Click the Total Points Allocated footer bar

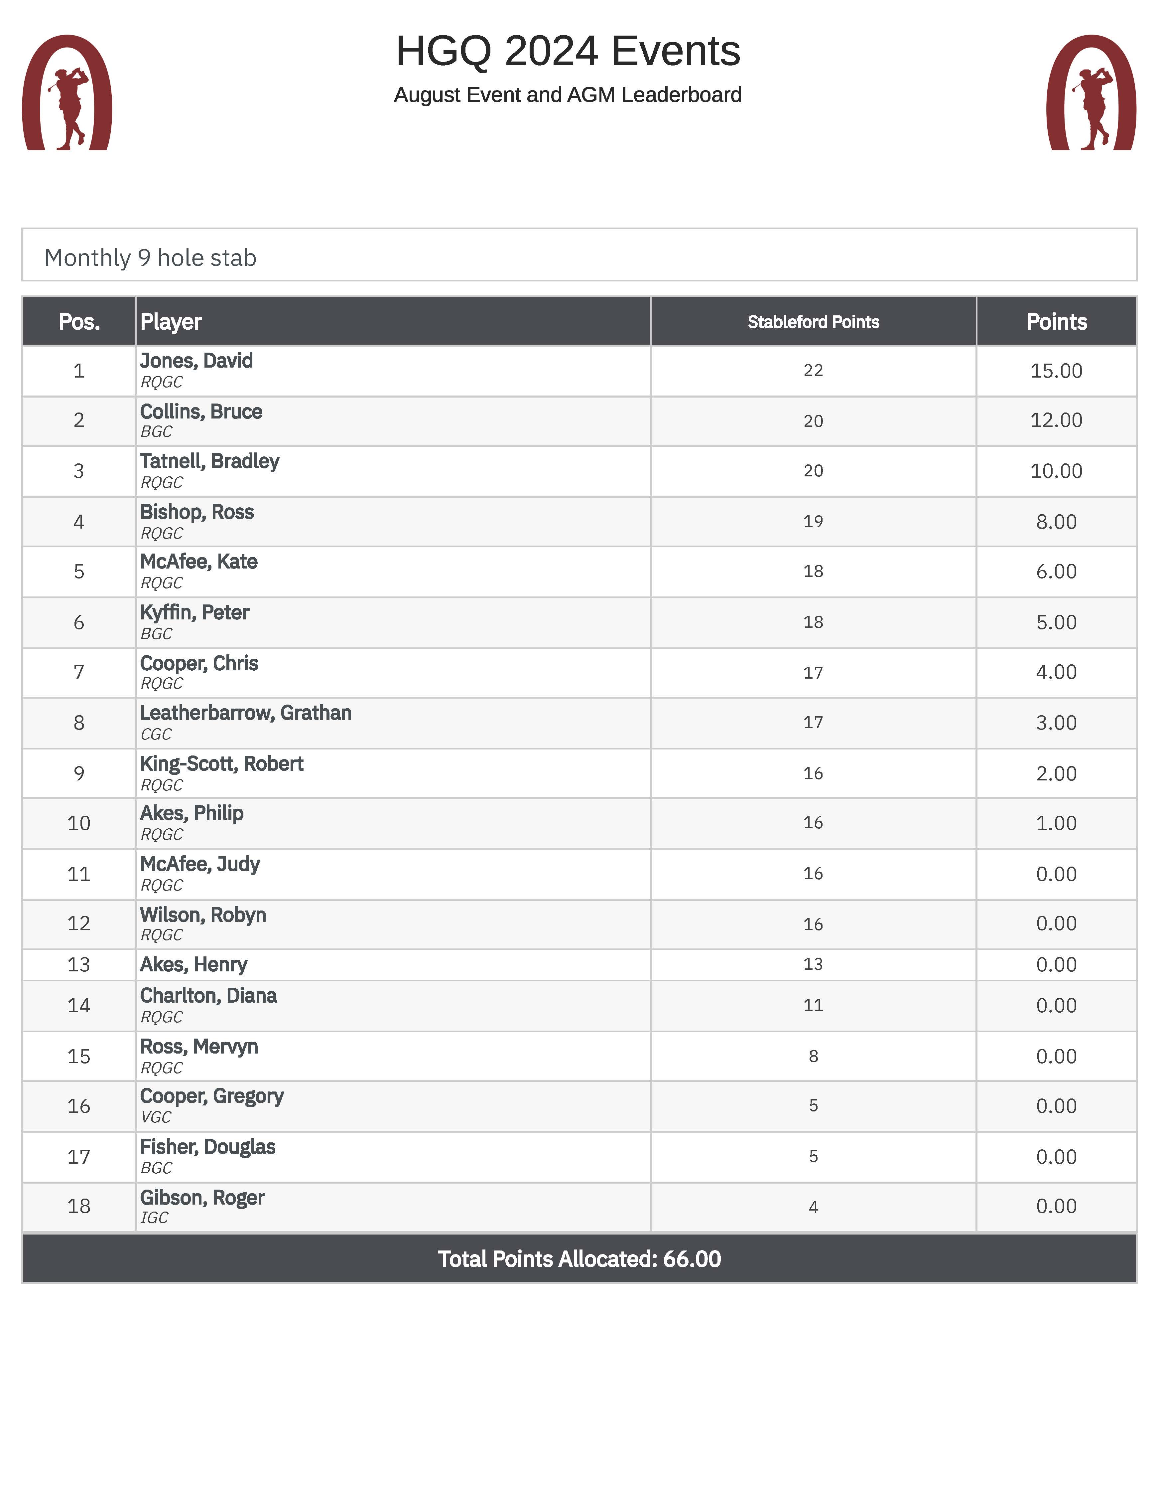click(x=579, y=1258)
